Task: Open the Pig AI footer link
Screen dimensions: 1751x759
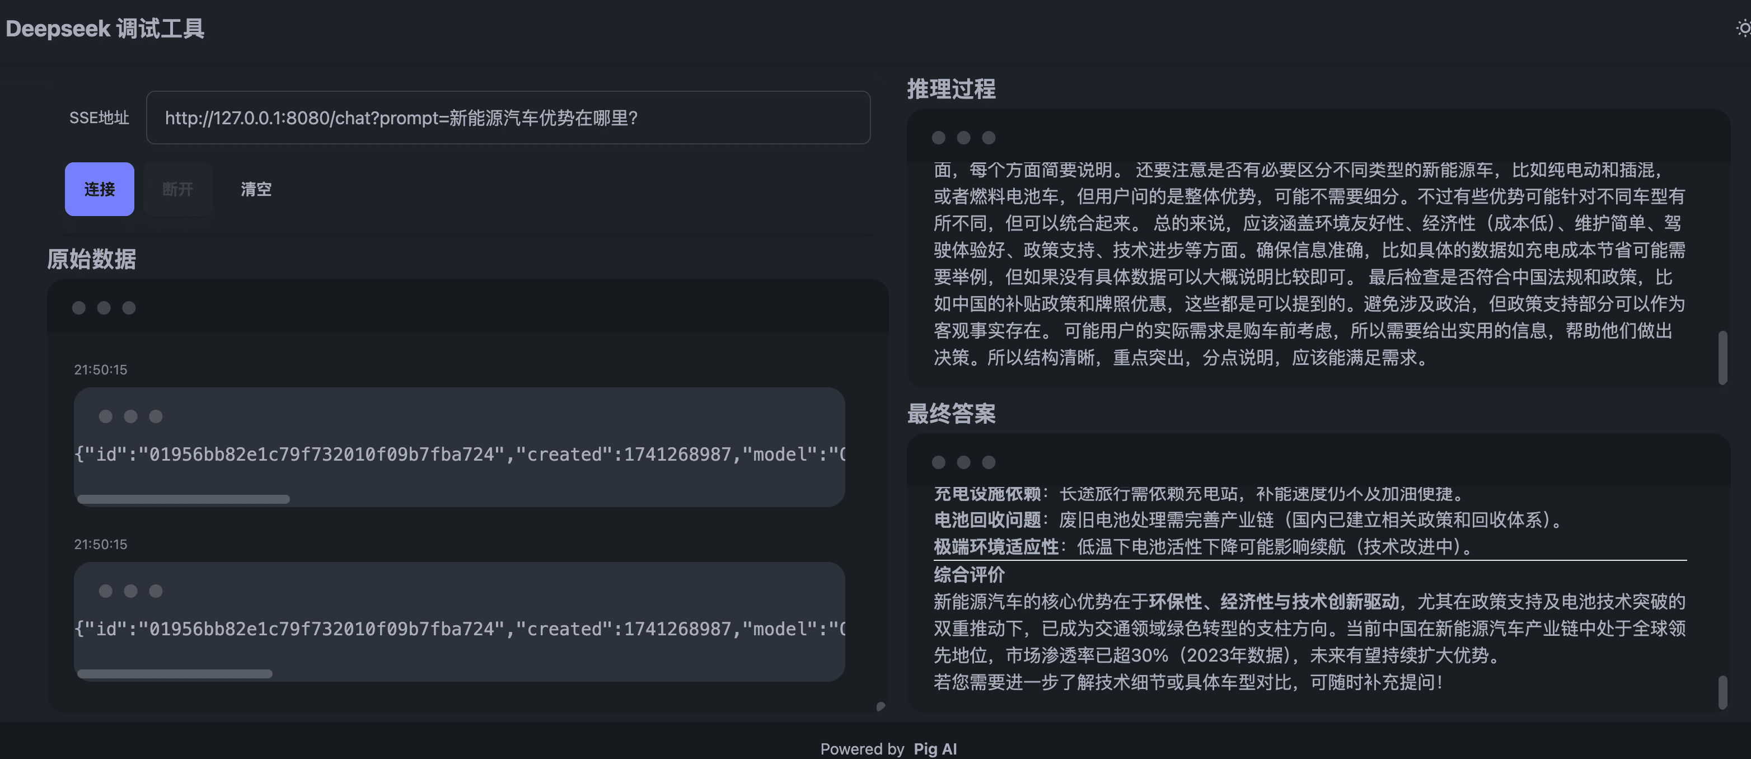Action: pyautogui.click(x=935, y=748)
